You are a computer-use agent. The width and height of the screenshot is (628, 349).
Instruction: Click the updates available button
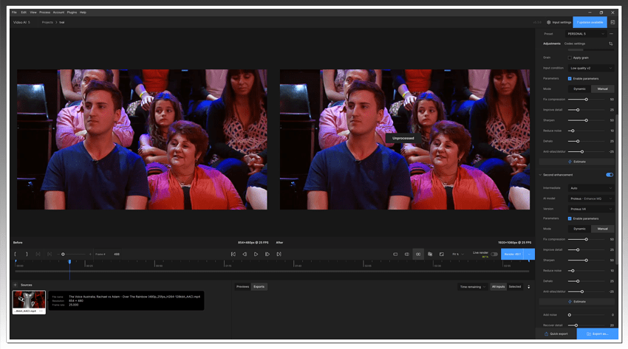click(590, 22)
